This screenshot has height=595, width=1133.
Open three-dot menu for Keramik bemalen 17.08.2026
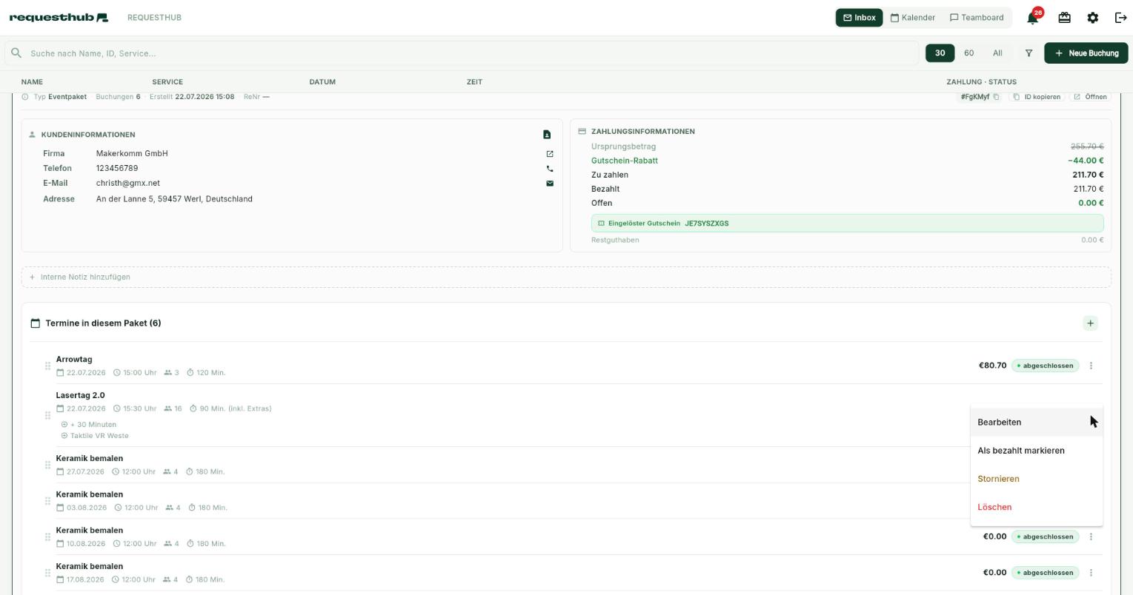point(1091,573)
